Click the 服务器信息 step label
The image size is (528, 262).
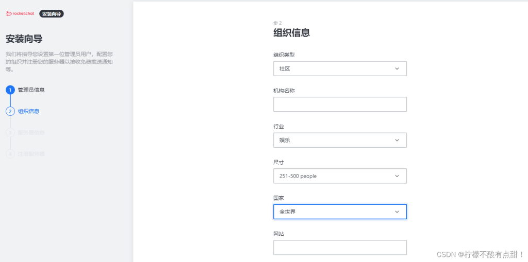click(31, 132)
